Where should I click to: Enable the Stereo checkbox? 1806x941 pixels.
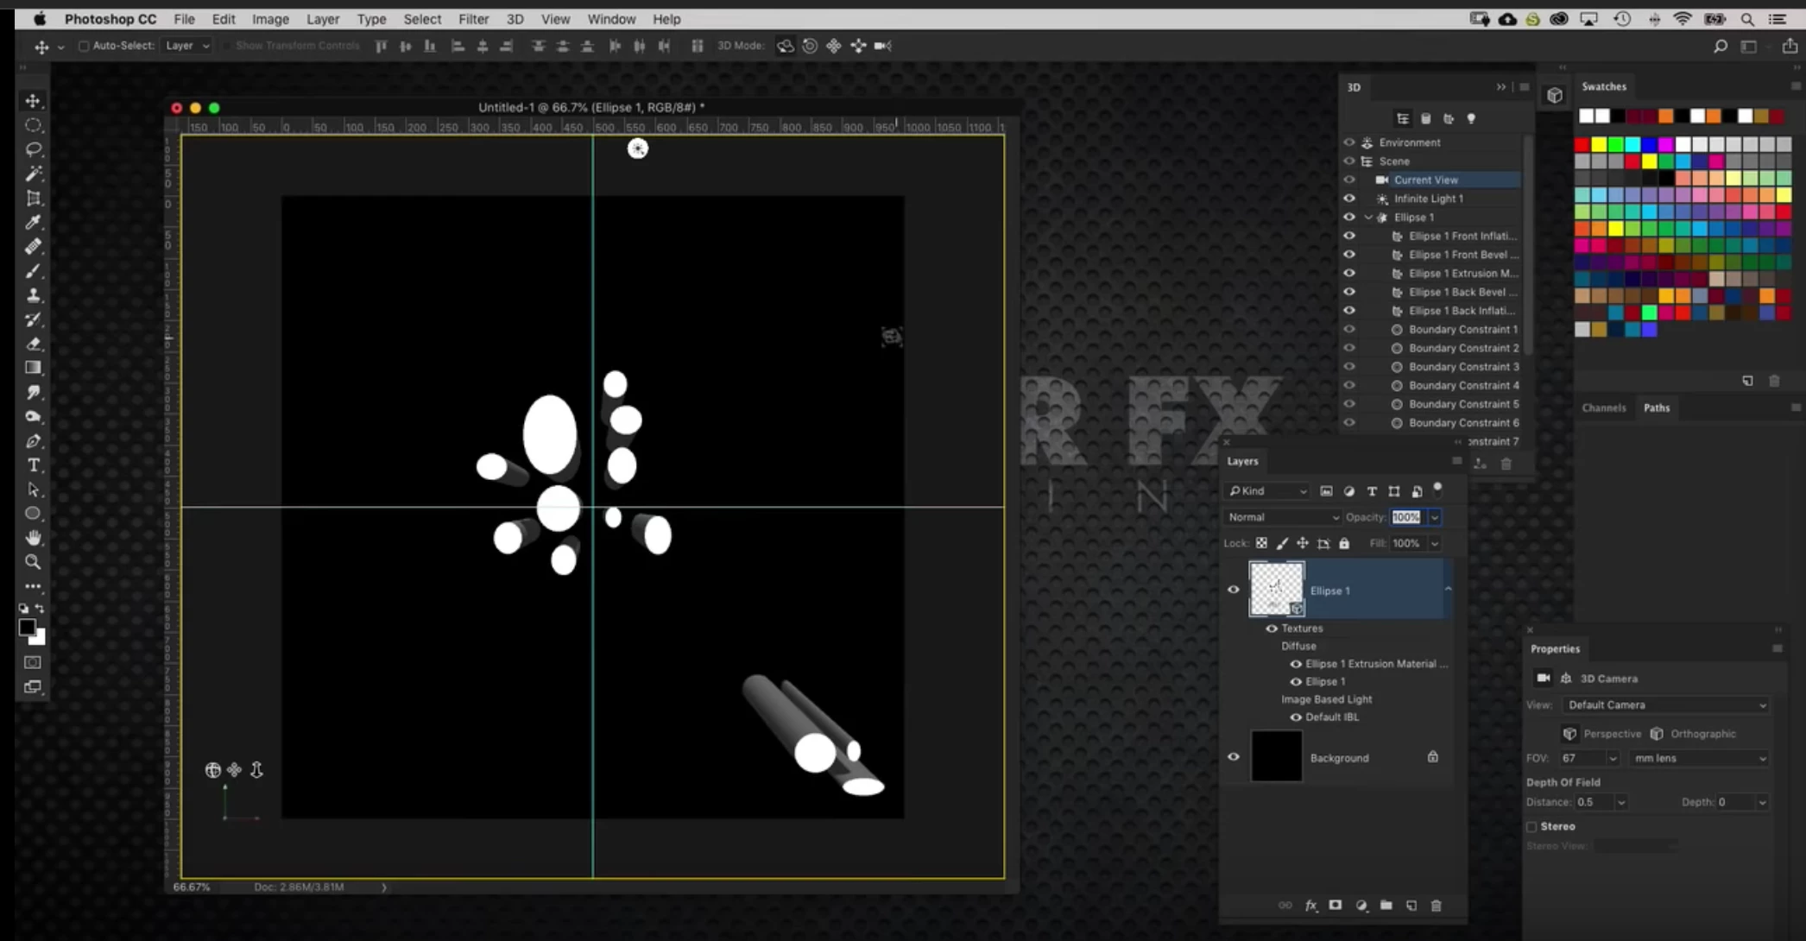tap(1532, 826)
